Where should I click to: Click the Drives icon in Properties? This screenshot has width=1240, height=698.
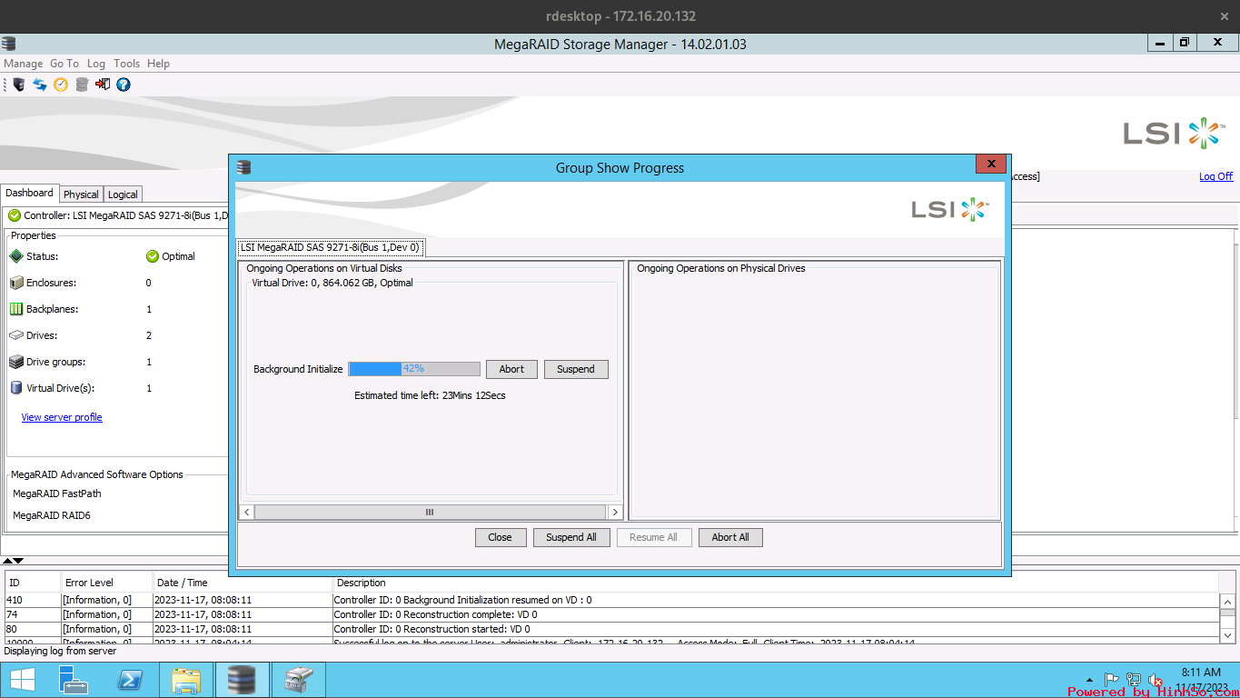point(16,335)
